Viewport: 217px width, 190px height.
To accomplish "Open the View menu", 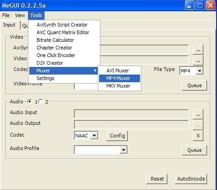I will click(x=20, y=15).
